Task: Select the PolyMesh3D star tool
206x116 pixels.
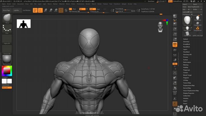Action: [x=197, y=23]
